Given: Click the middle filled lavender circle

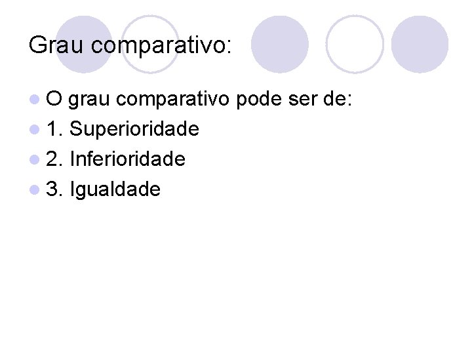Looking at the screenshot, I should click(280, 44).
